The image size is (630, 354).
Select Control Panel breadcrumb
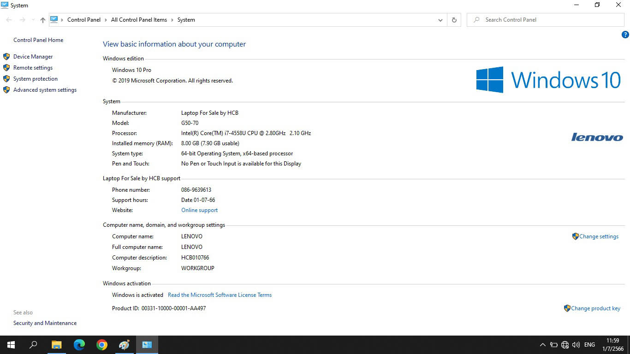pos(84,20)
